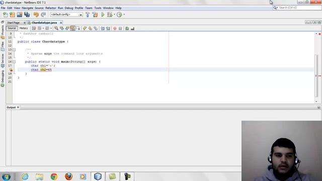322x181 pixels.
Task: Click the Search (Ctrl+I) field
Action: [x=297, y=8]
